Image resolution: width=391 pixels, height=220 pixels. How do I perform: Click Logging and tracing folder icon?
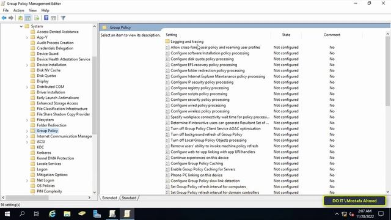coord(167,42)
